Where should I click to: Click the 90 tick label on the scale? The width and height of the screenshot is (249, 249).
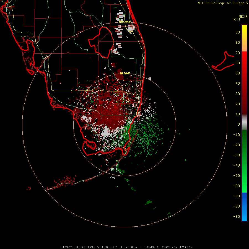[x=238, y=32]
